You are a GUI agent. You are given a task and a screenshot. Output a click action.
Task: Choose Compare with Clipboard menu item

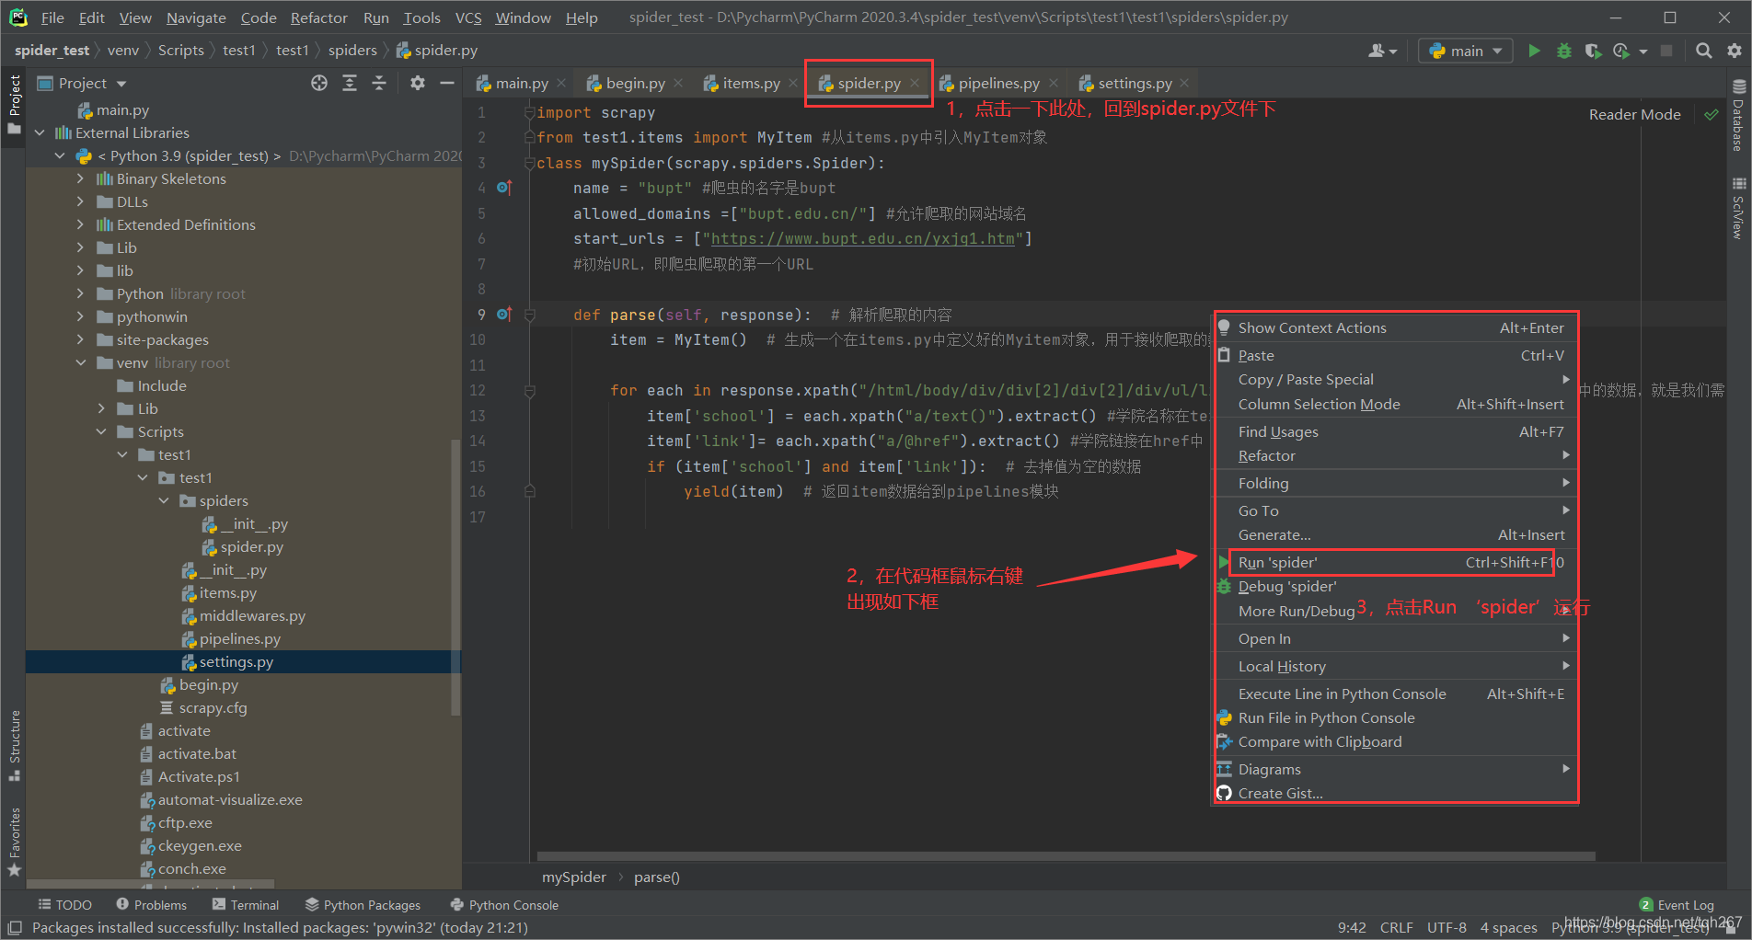coord(1397,741)
